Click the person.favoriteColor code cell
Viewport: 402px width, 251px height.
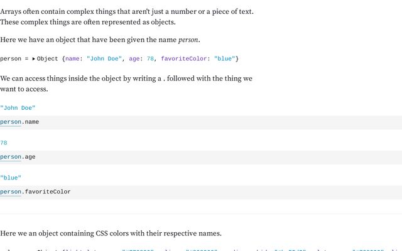click(x=201, y=193)
